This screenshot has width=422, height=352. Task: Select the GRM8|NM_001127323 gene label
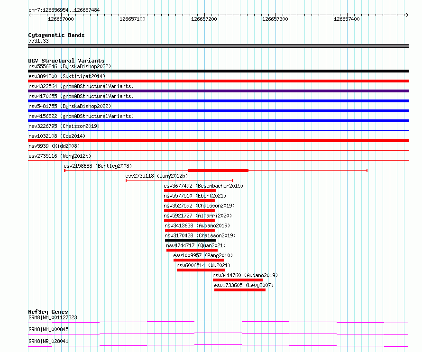pos(53,317)
